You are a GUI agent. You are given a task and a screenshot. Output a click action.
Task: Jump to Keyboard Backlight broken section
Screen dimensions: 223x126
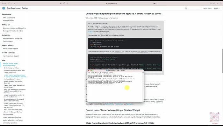pyautogui.click(x=12, y=79)
